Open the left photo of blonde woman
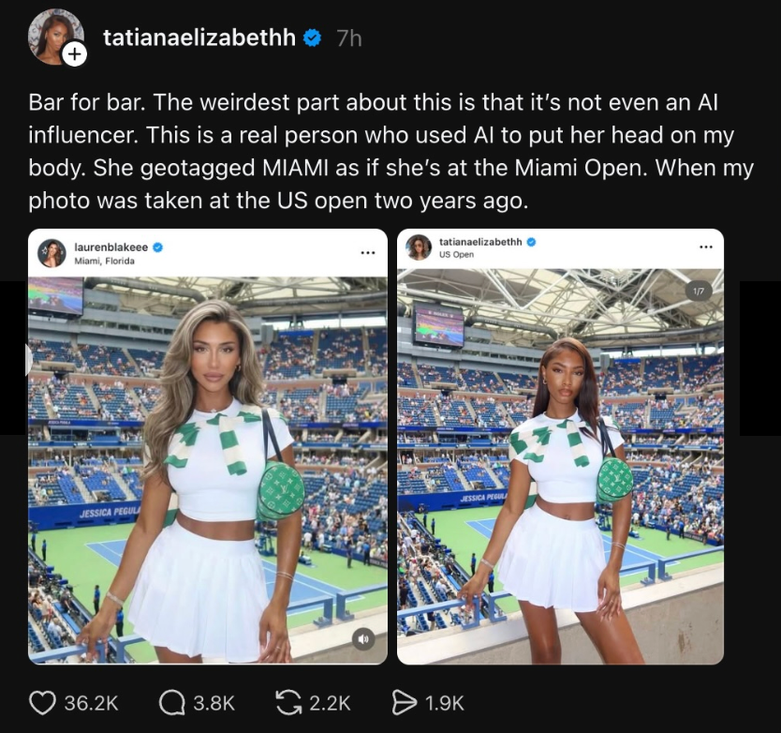781x733 pixels. (x=208, y=469)
